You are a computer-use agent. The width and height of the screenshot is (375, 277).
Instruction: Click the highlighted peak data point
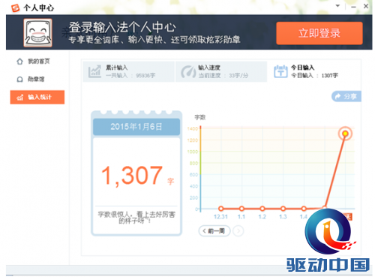pos(345,134)
